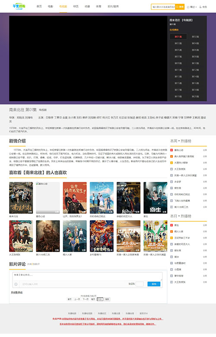Click the verification code input box
Screen dimensions: 216x337
click(140, 284)
